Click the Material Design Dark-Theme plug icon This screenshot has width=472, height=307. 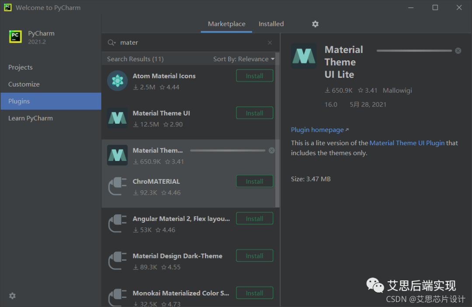point(117,261)
